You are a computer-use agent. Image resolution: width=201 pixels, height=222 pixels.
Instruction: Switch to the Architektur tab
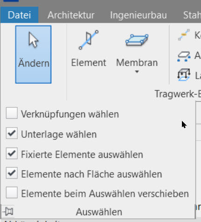point(71,15)
